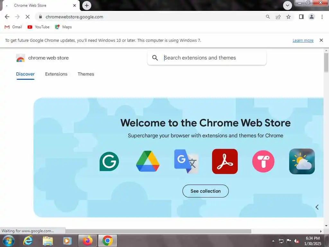The height and width of the screenshot is (247, 329).
Task: Open the Action Center flag icon
Action: click(289, 241)
